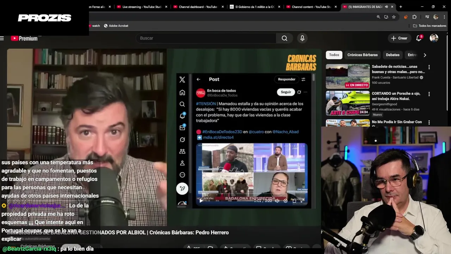Open the yellow Porsche video thumbnail
Screen dimensions: 451x254
(x=348, y=103)
